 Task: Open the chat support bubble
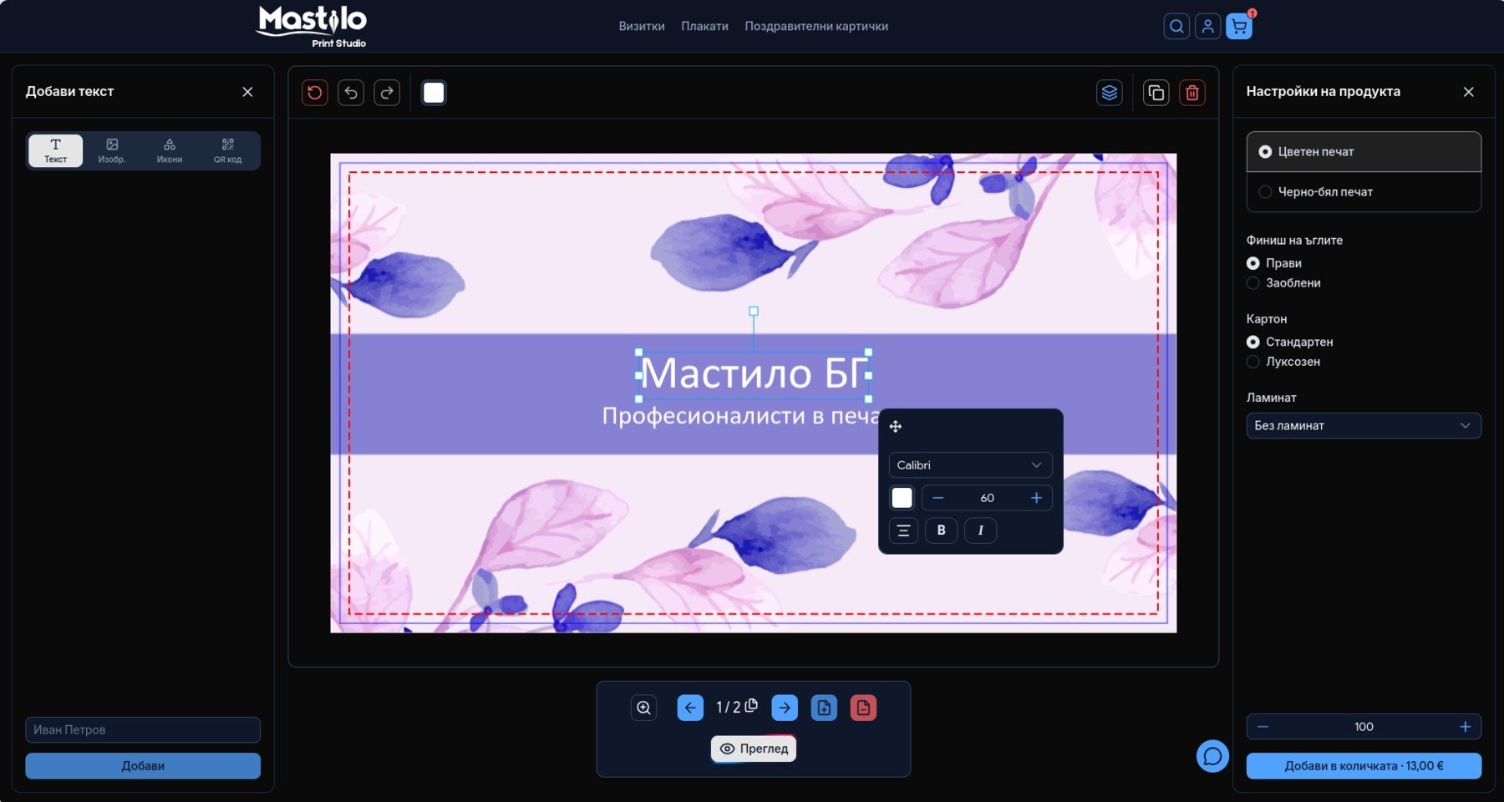click(1212, 757)
